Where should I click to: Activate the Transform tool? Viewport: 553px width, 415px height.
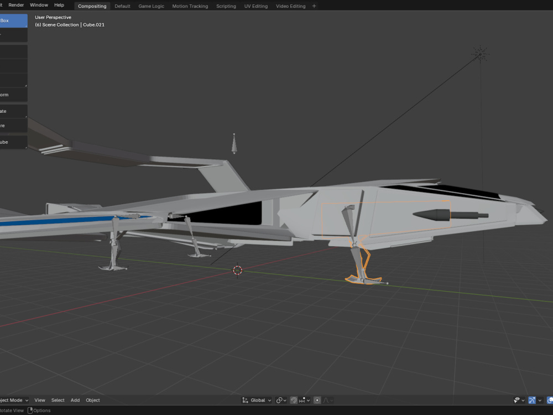coord(13,95)
